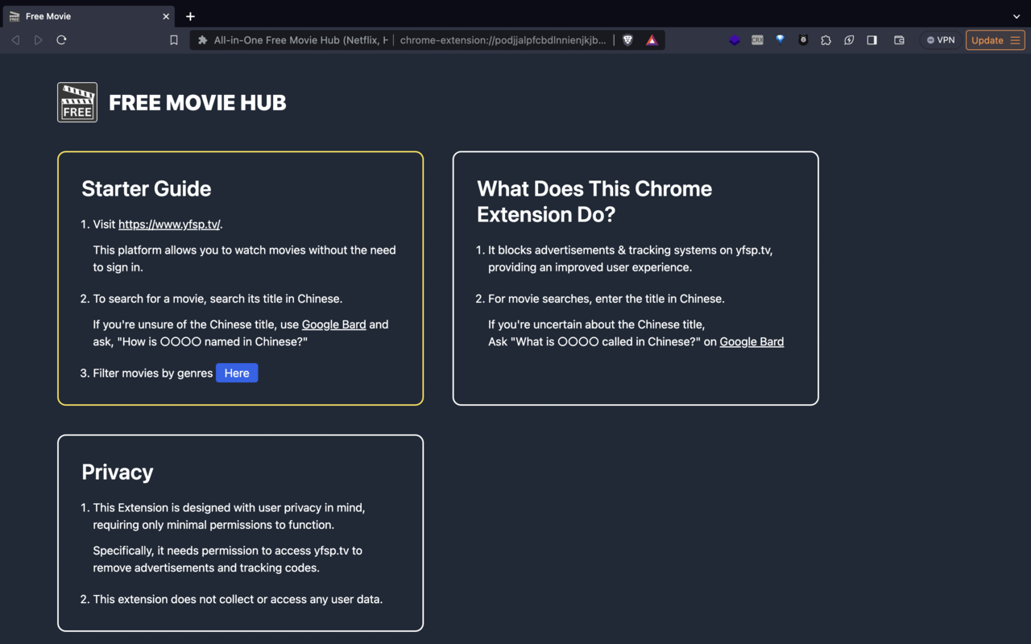This screenshot has width=1031, height=644.
Task: Open the Brave Shields lion icon
Action: (627, 40)
